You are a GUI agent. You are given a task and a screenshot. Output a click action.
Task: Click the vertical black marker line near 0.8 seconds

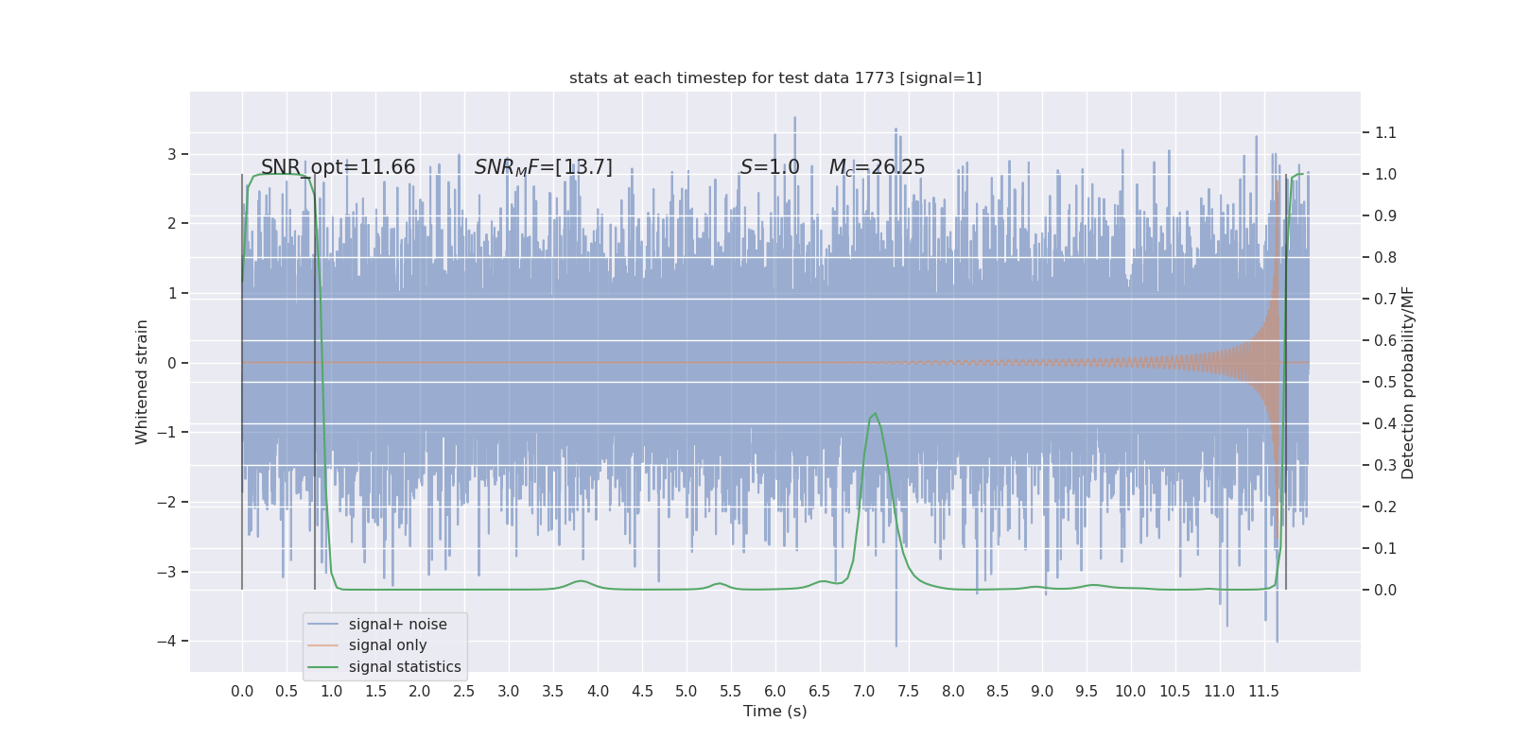click(315, 382)
